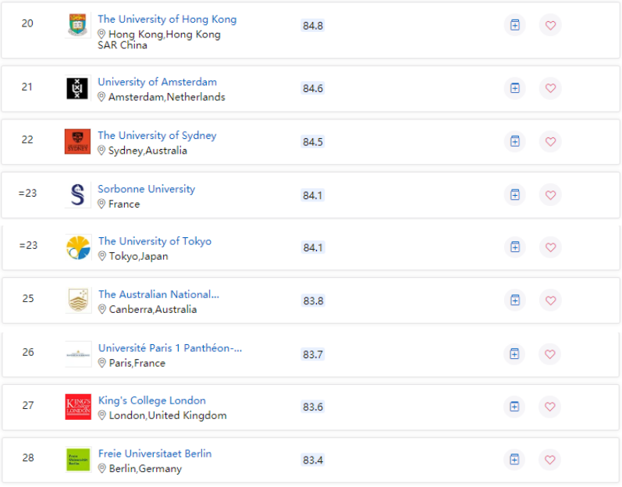The image size is (622, 487).
Task: Click the University of Amsterdam logo thumbnail
Action: [77, 88]
